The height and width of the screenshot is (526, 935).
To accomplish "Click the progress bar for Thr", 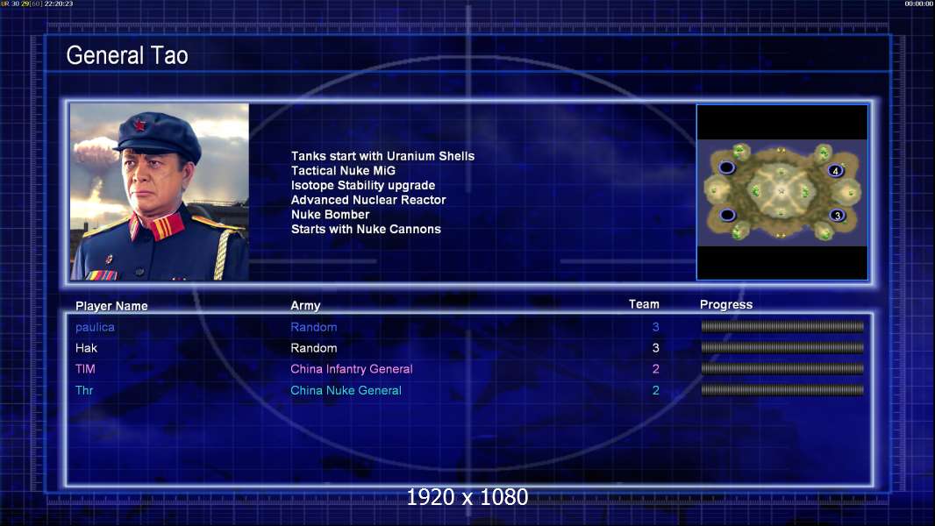I will 782,390.
